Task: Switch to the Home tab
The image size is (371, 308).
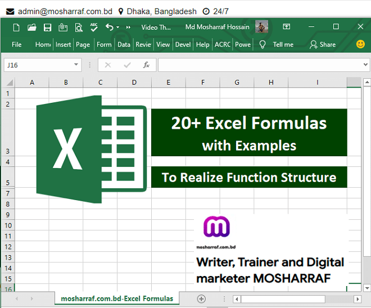Action: tap(43, 44)
